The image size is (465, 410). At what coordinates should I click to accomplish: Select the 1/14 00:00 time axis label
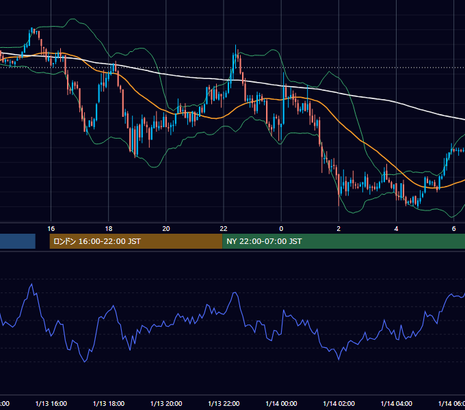281,403
